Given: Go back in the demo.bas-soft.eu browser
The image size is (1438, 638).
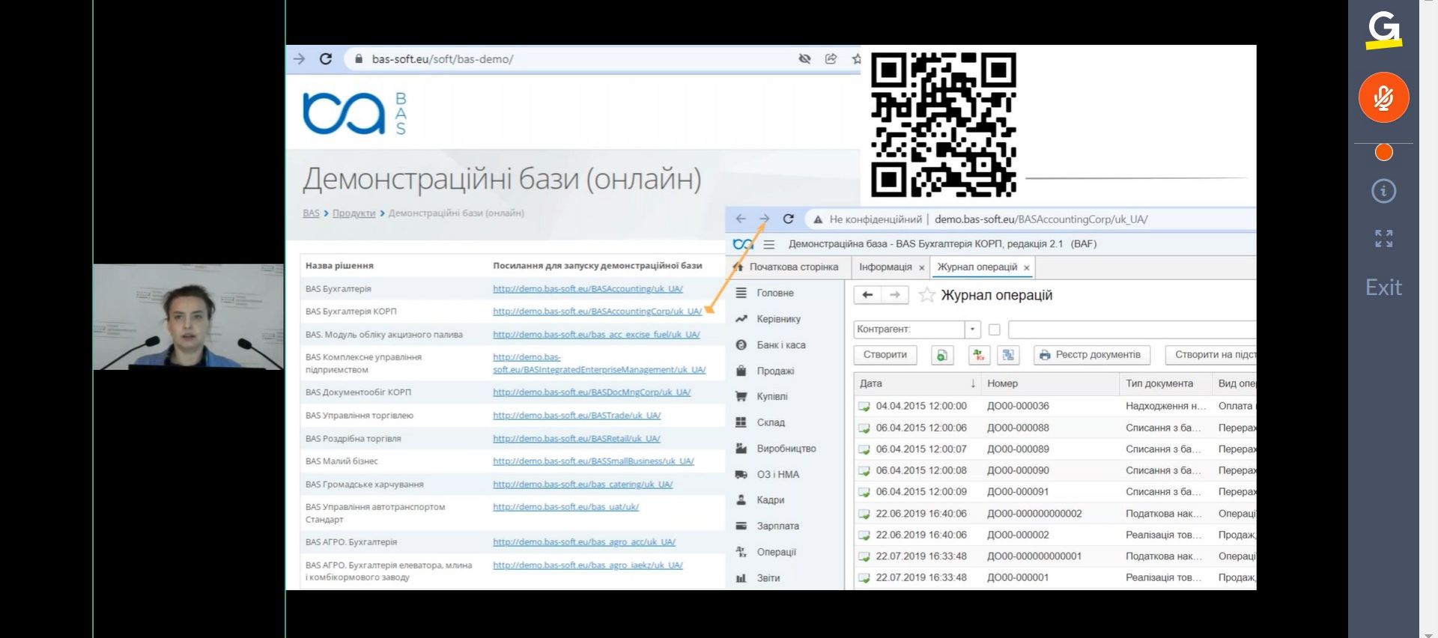Looking at the screenshot, I should (x=741, y=219).
